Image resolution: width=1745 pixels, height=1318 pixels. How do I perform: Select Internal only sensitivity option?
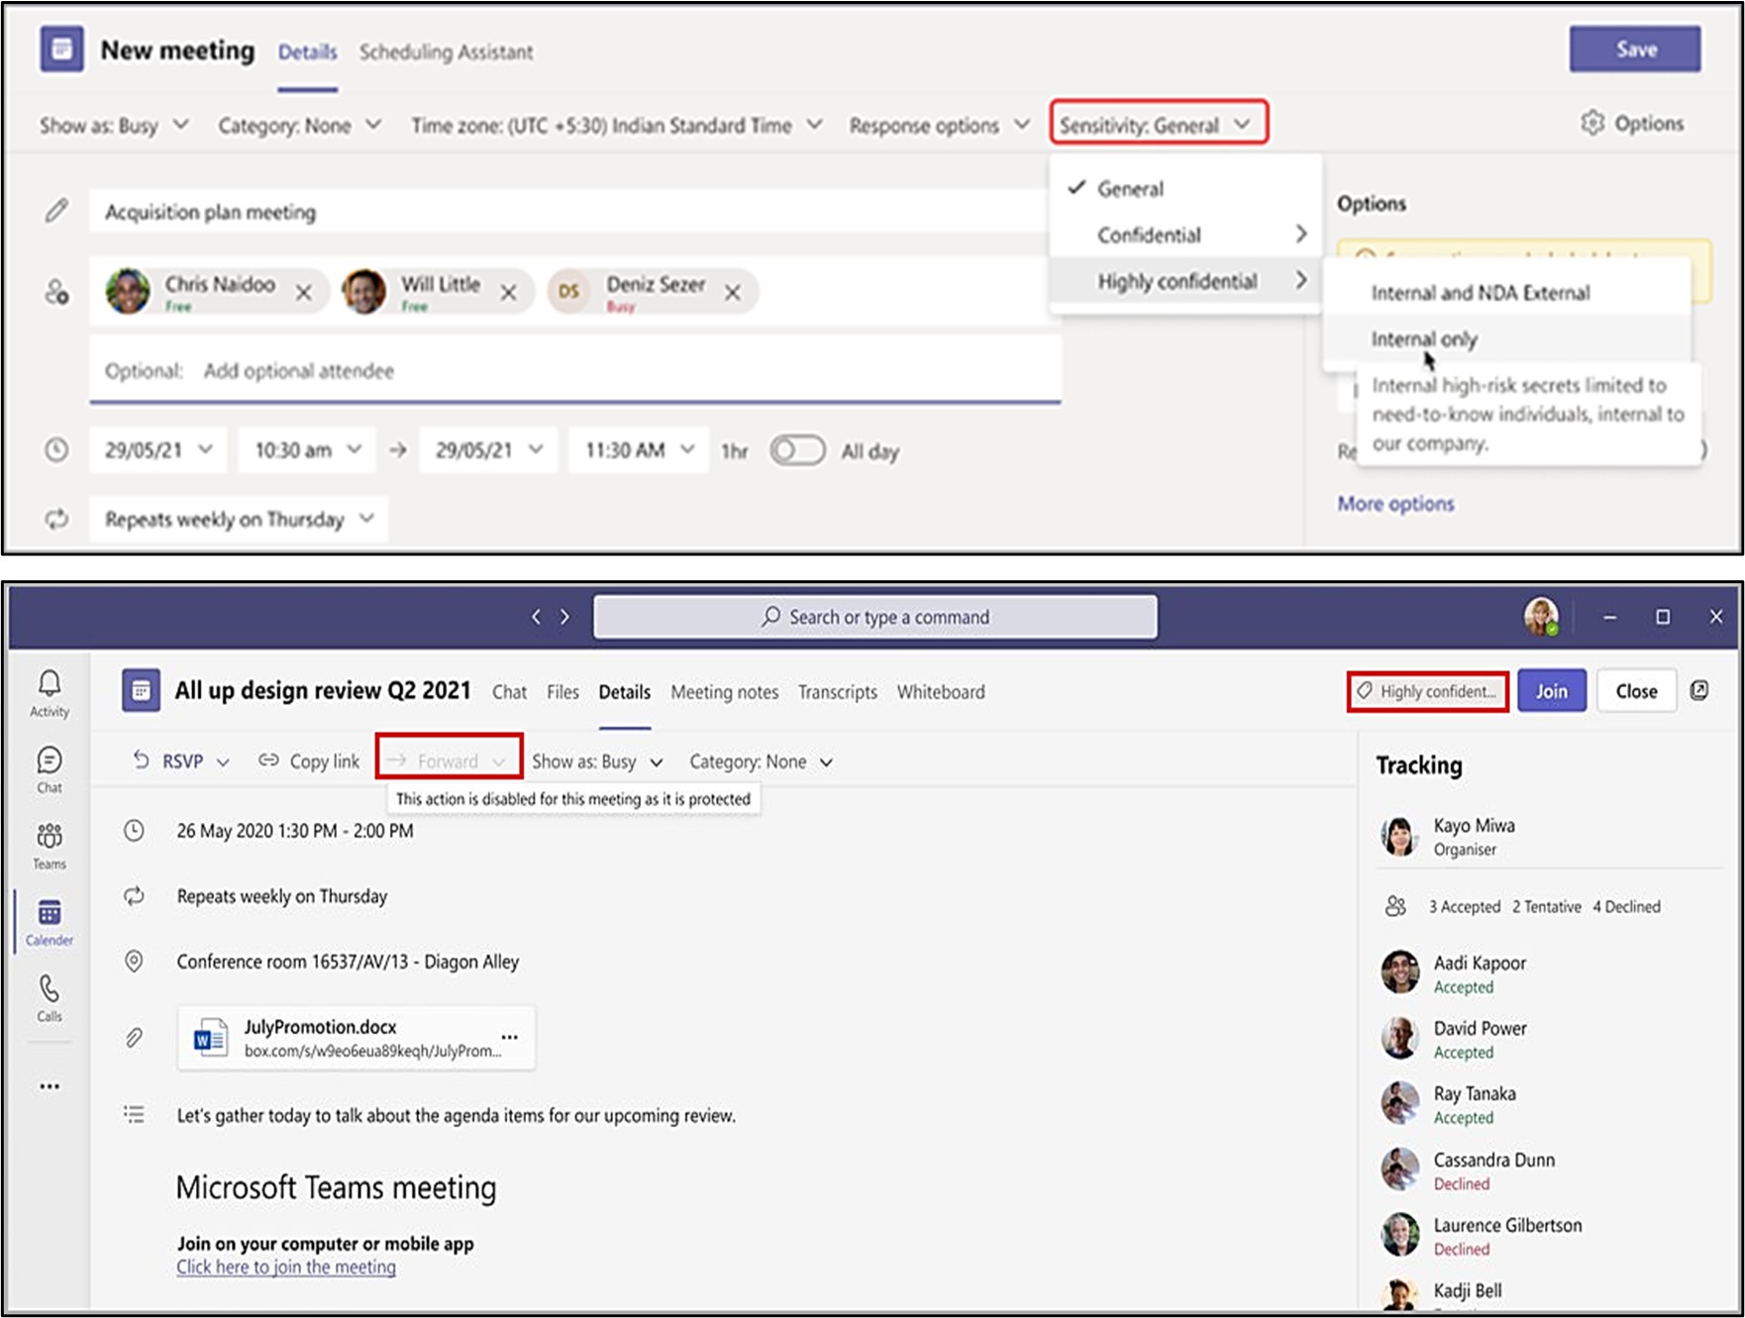(1423, 339)
